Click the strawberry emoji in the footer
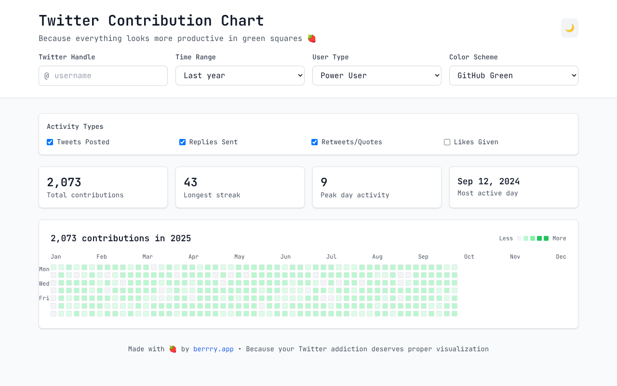Image resolution: width=617 pixels, height=386 pixels. coord(172,348)
